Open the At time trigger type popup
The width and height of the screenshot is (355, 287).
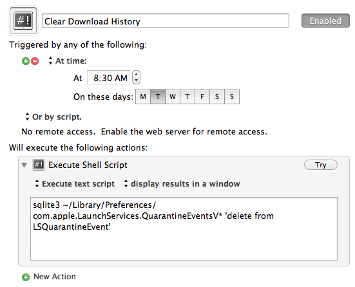point(68,61)
